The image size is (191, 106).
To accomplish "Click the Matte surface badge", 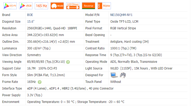I will click(x=104, y=5).
